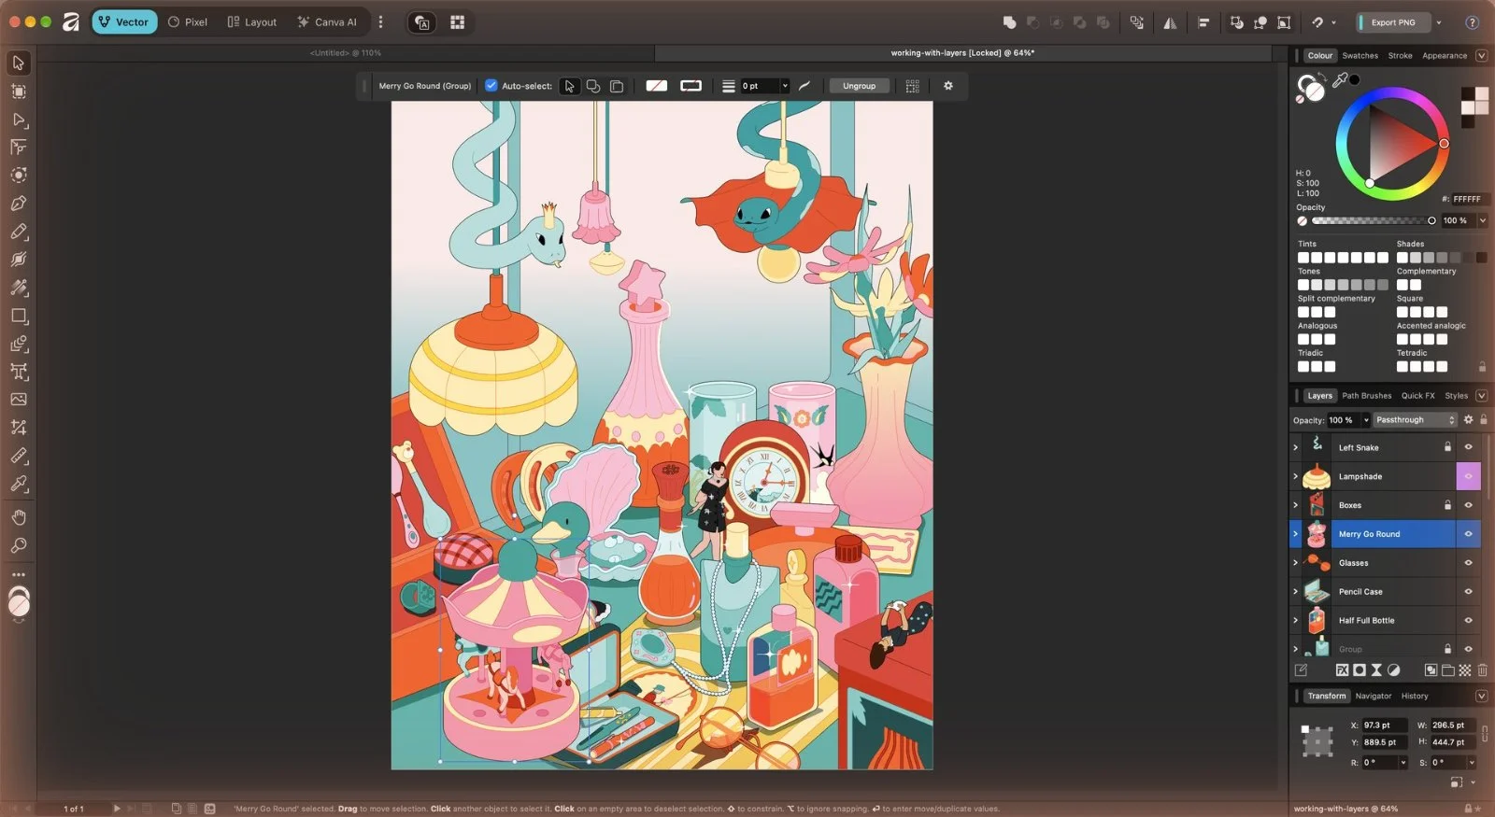
Task: Select the Pen tool
Action: [x=19, y=204]
